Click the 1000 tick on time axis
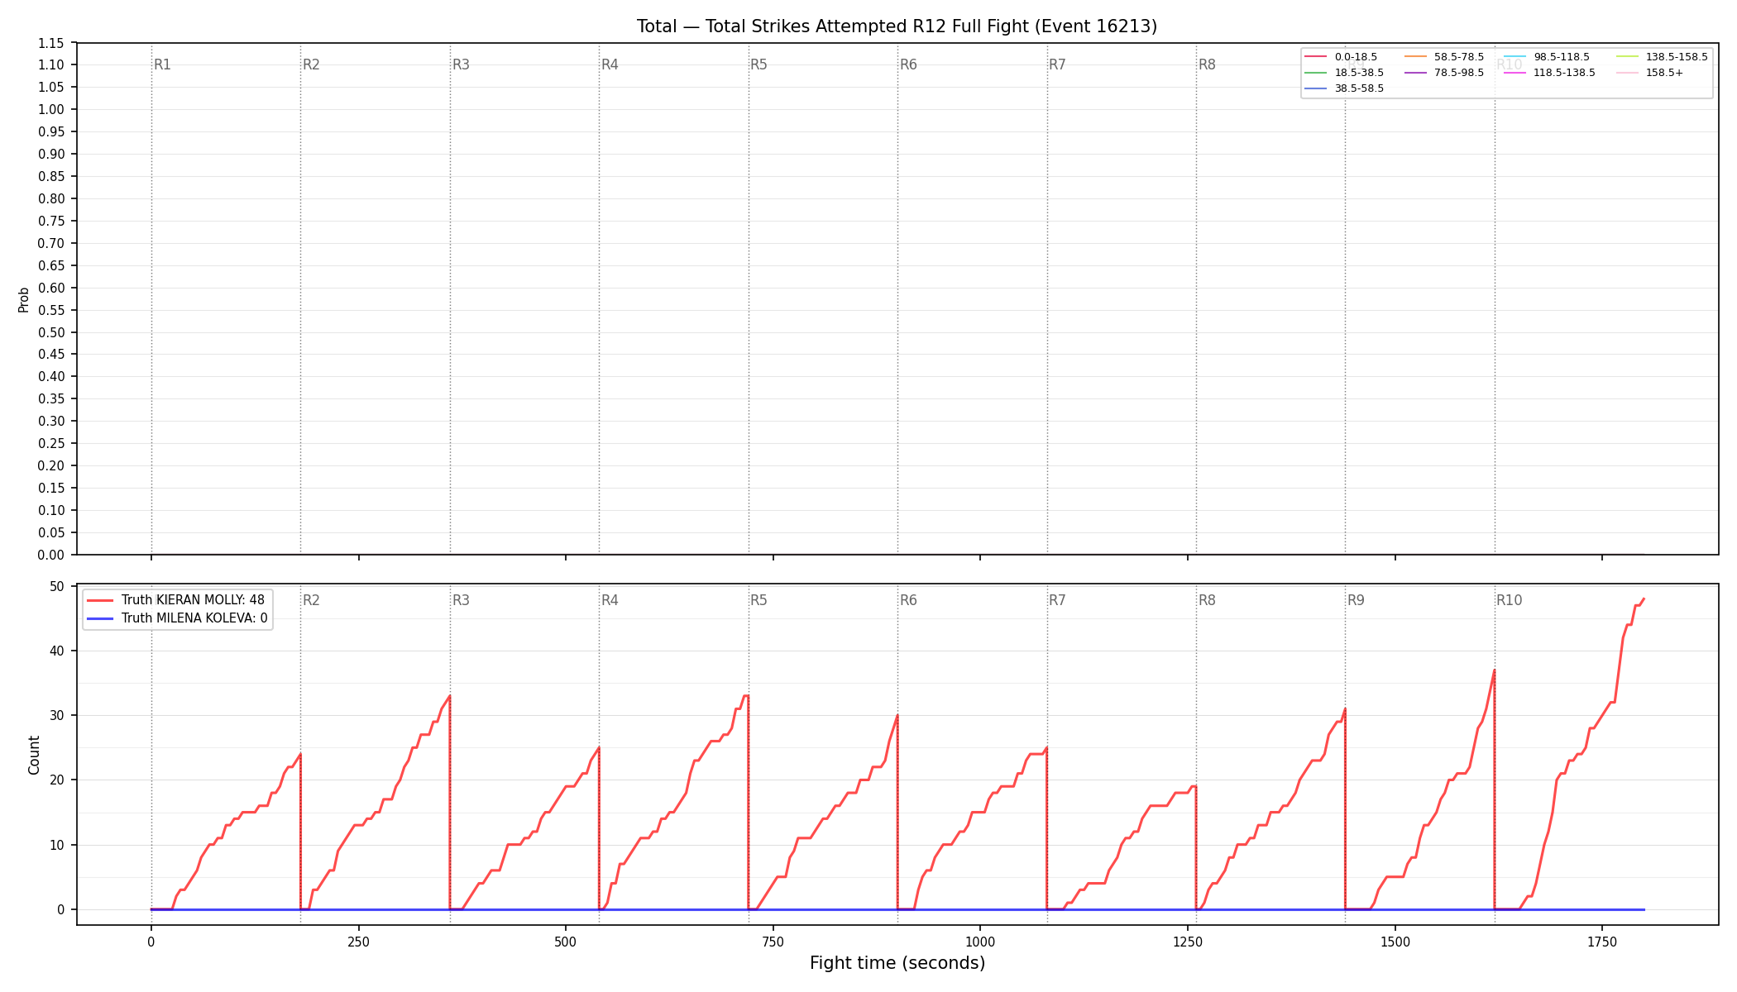The image size is (1737, 992). point(980,942)
